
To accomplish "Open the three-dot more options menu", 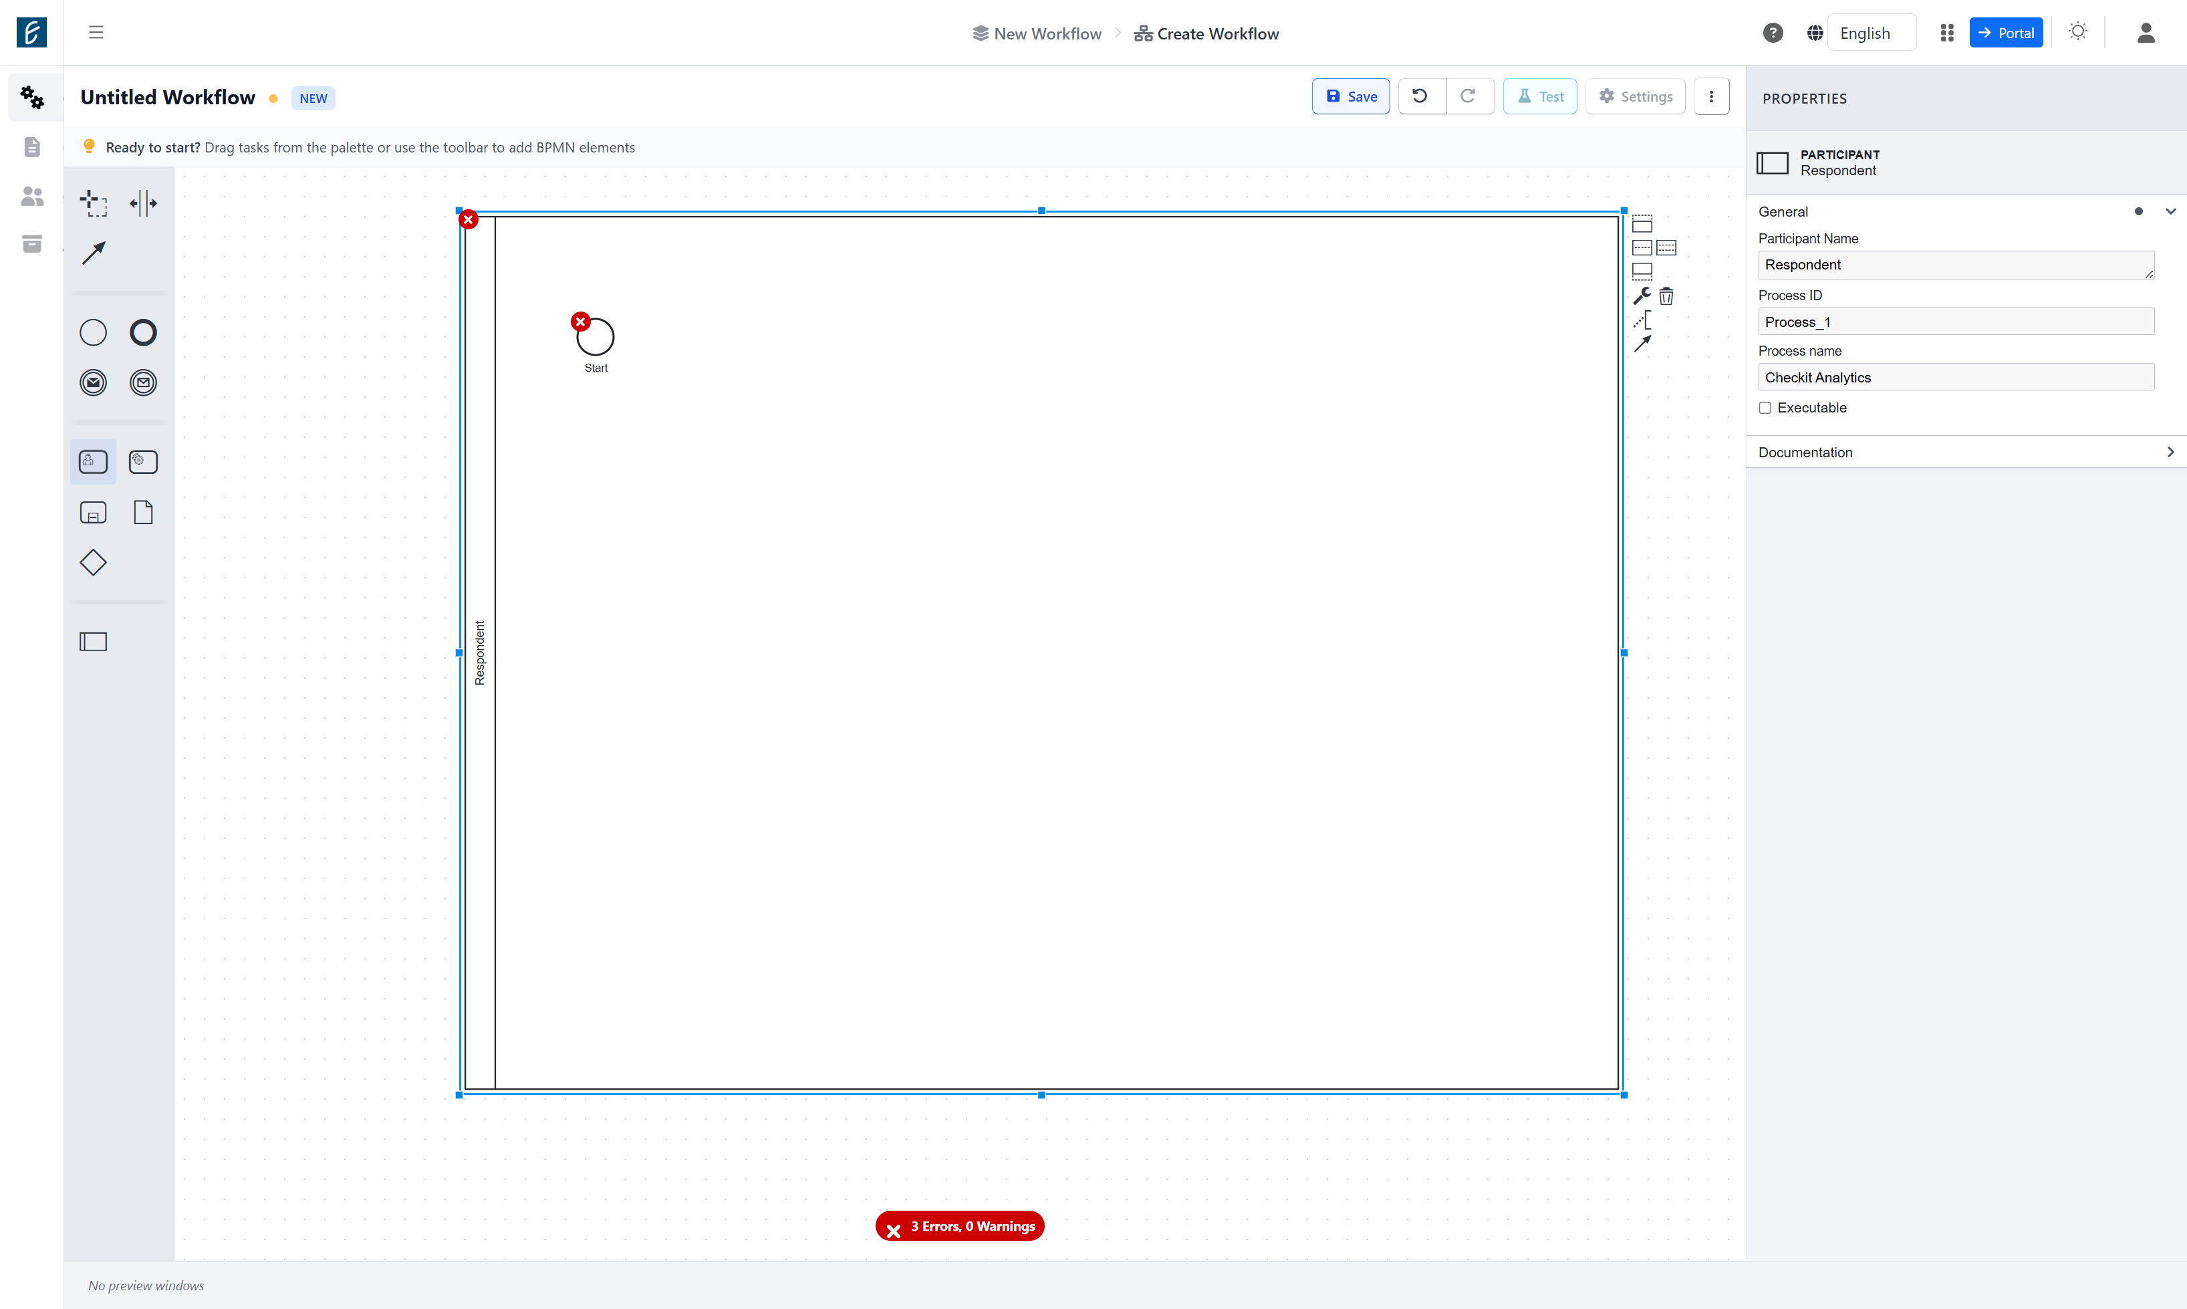I will (x=1712, y=96).
